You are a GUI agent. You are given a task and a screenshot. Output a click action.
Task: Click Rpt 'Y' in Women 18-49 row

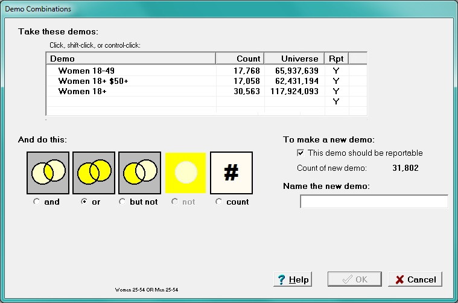[336, 71]
